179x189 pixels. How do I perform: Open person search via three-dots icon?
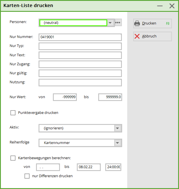(118, 23)
